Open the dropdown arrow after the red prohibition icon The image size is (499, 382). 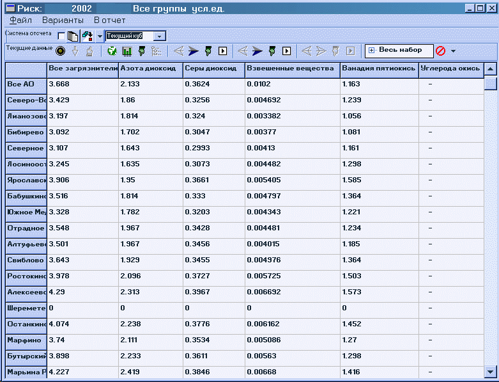coord(453,51)
